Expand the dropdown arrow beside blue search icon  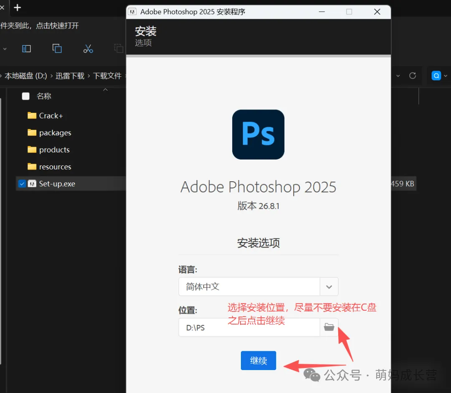[x=446, y=76]
